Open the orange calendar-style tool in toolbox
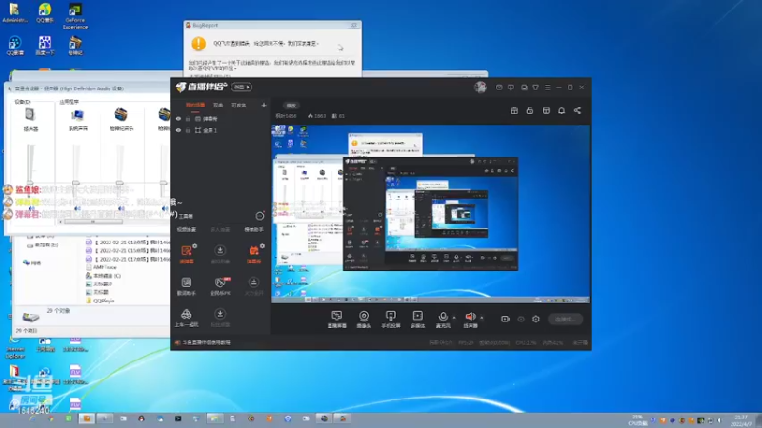Image resolution: width=762 pixels, height=428 pixels. (253, 254)
